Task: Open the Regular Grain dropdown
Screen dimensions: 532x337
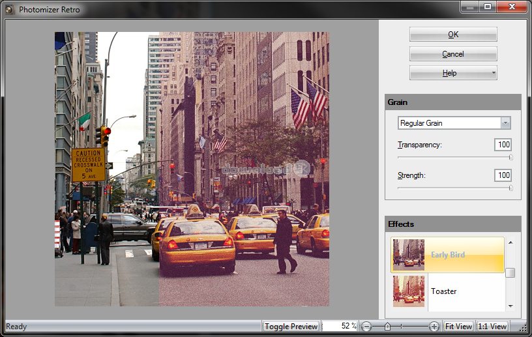Action: coord(505,123)
